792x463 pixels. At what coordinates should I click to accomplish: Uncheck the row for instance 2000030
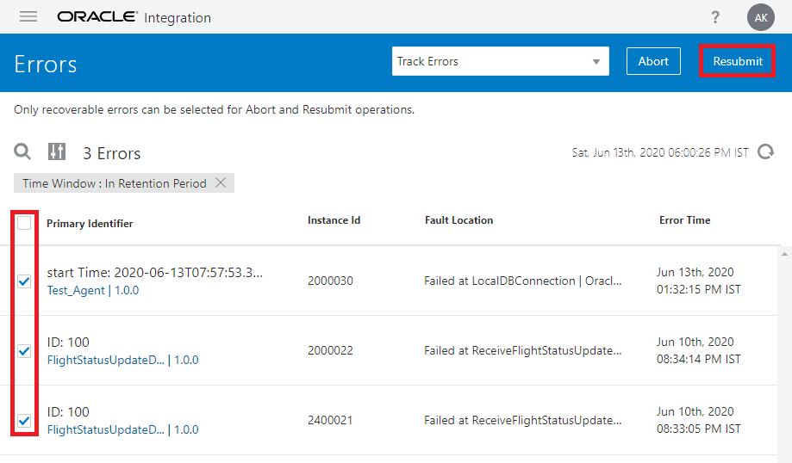(x=24, y=281)
